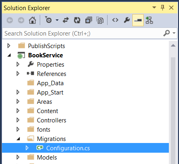Open search options dropdown arrow

174,33
